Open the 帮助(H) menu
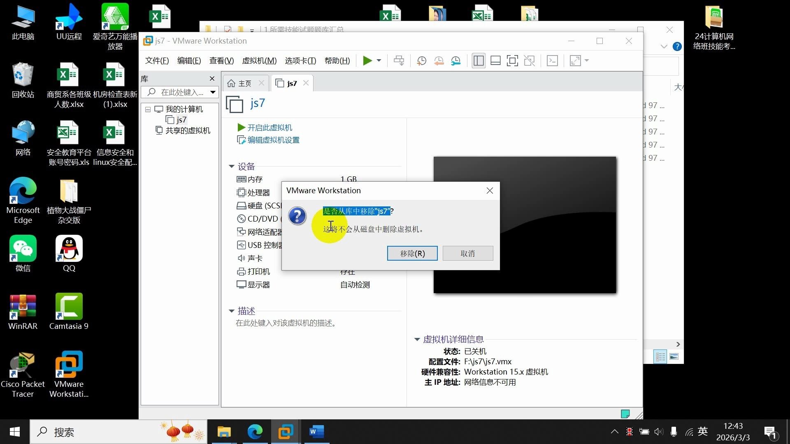 [337, 61]
